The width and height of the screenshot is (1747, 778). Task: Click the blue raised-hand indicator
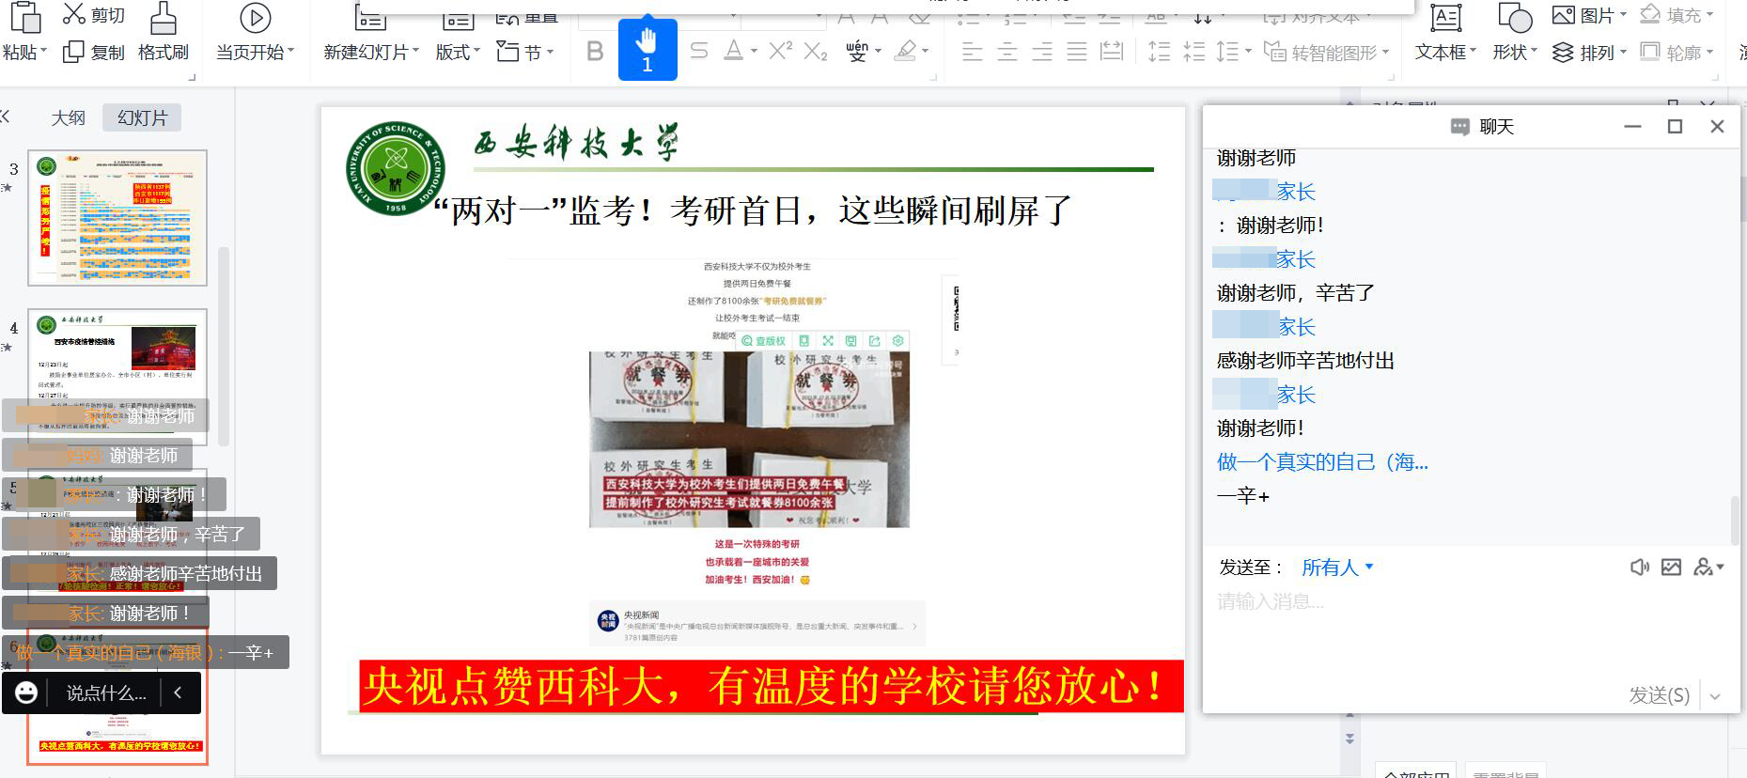click(647, 50)
